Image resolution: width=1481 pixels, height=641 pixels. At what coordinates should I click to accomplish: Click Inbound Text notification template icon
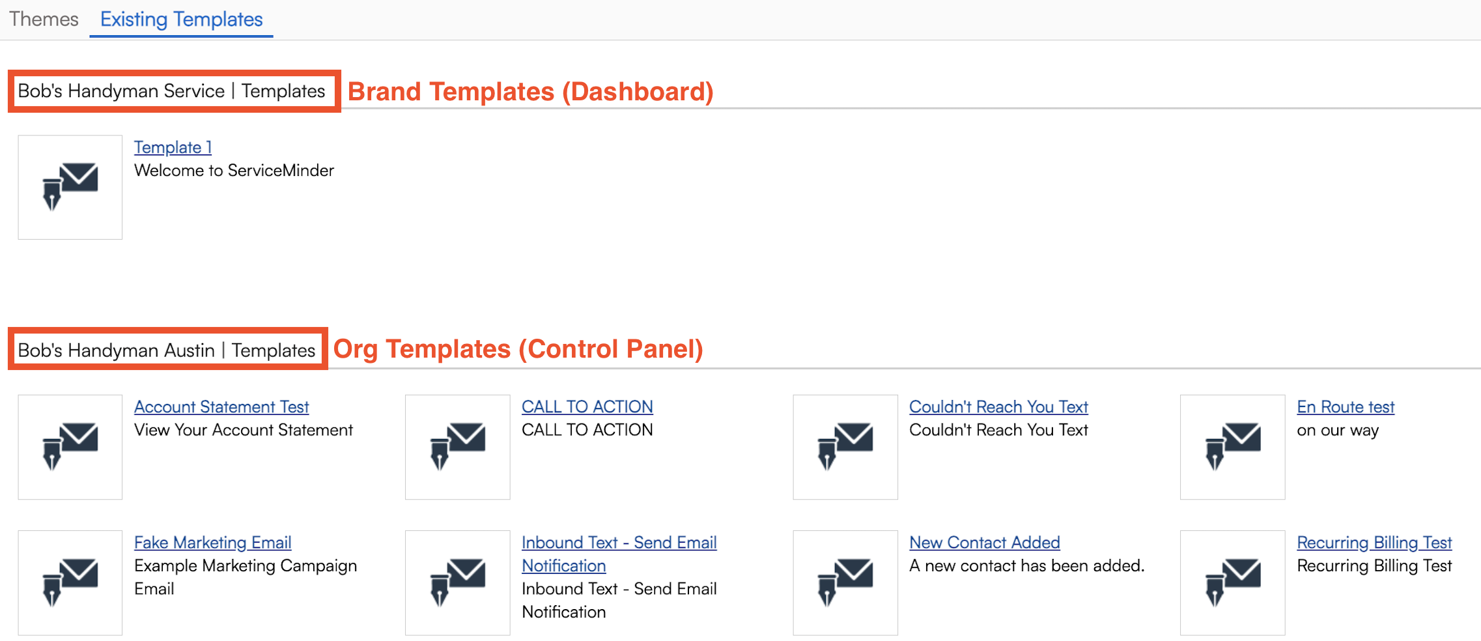458,582
